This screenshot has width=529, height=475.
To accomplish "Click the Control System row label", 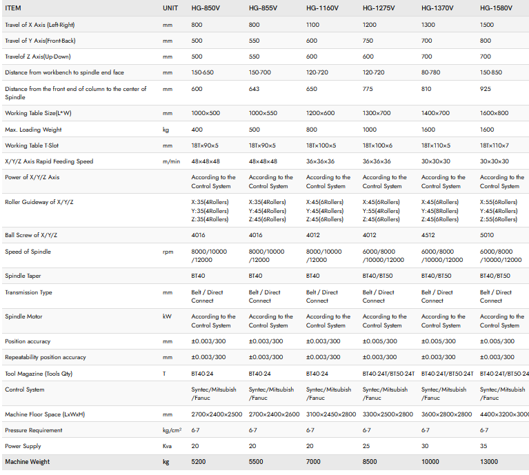I will pos(25,390).
